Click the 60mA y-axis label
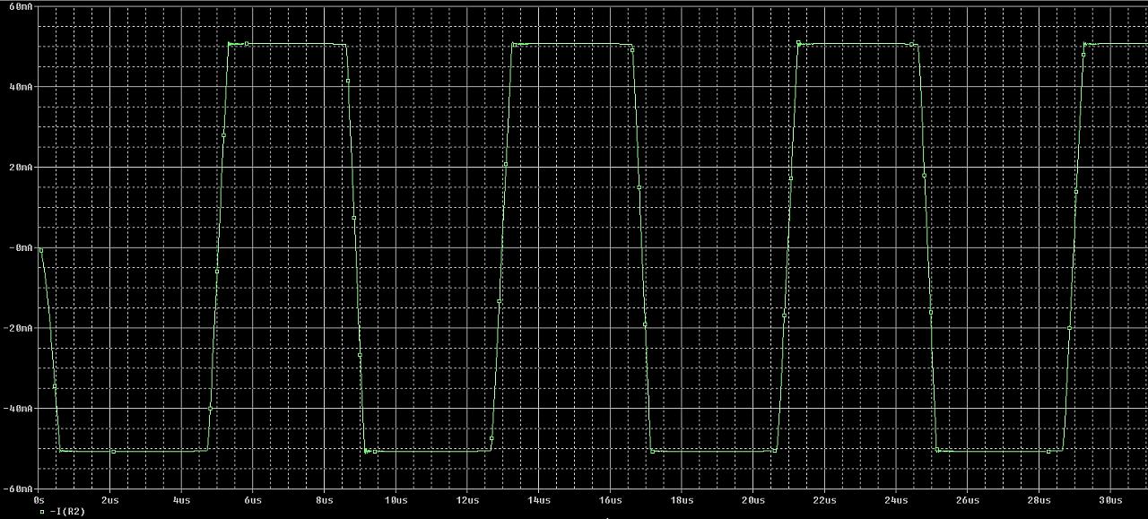Image resolution: width=1148 pixels, height=519 pixels. pyautogui.click(x=21, y=6)
